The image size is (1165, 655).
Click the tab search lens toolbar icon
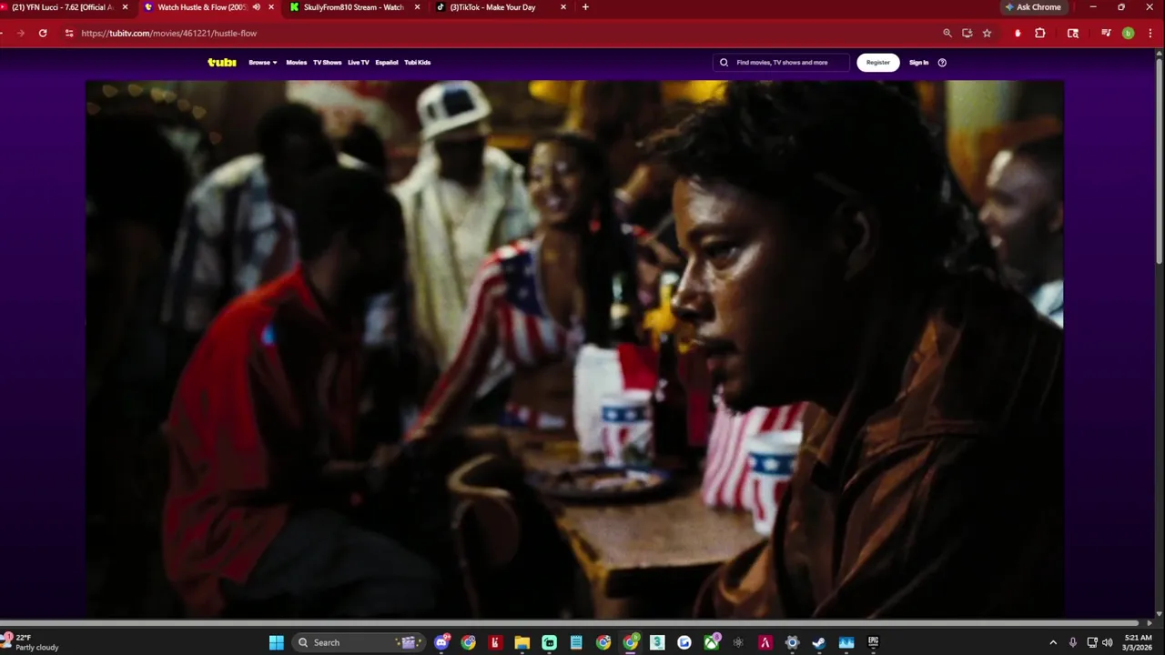pos(1073,33)
